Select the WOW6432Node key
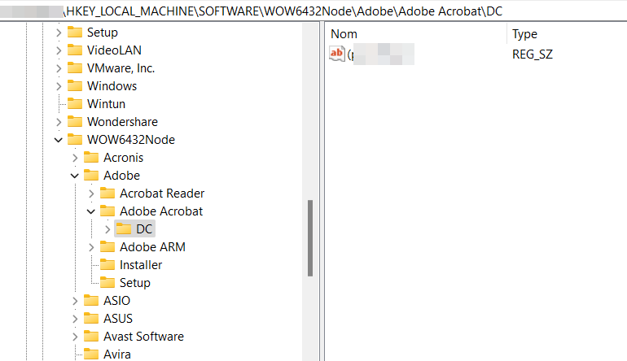Image resolution: width=627 pixels, height=361 pixels. (x=131, y=140)
